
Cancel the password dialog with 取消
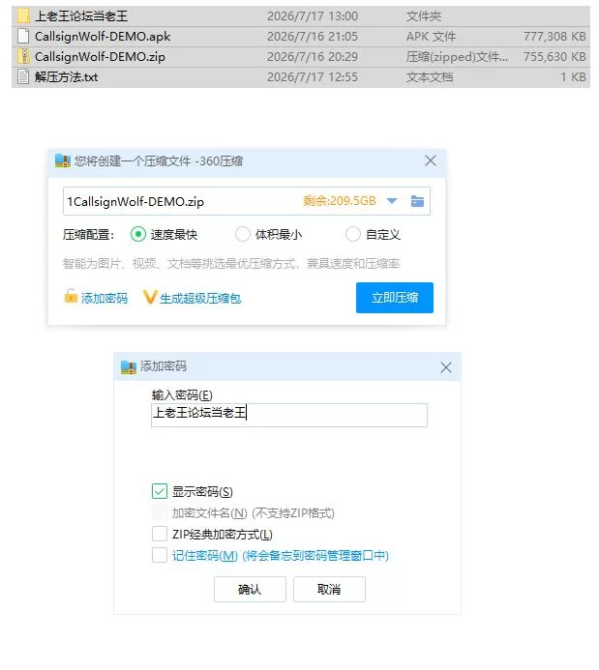tap(329, 589)
